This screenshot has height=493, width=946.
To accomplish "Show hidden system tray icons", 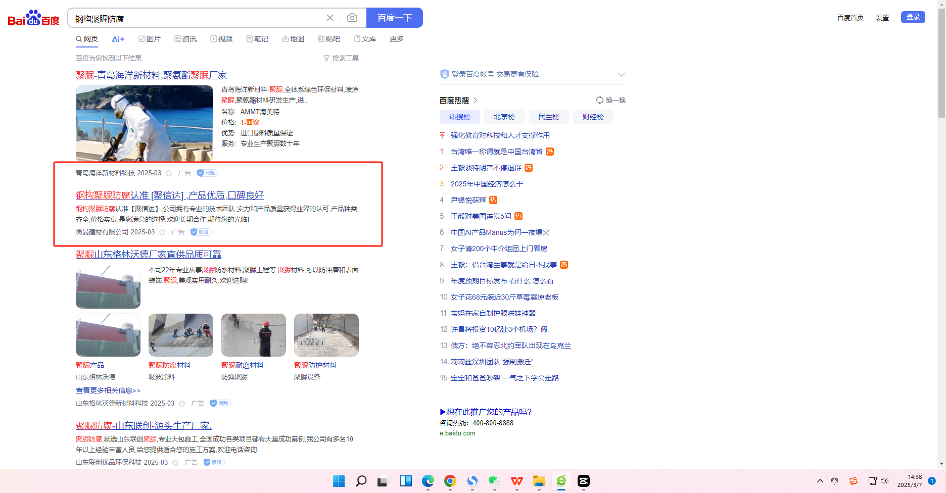I will pyautogui.click(x=820, y=481).
